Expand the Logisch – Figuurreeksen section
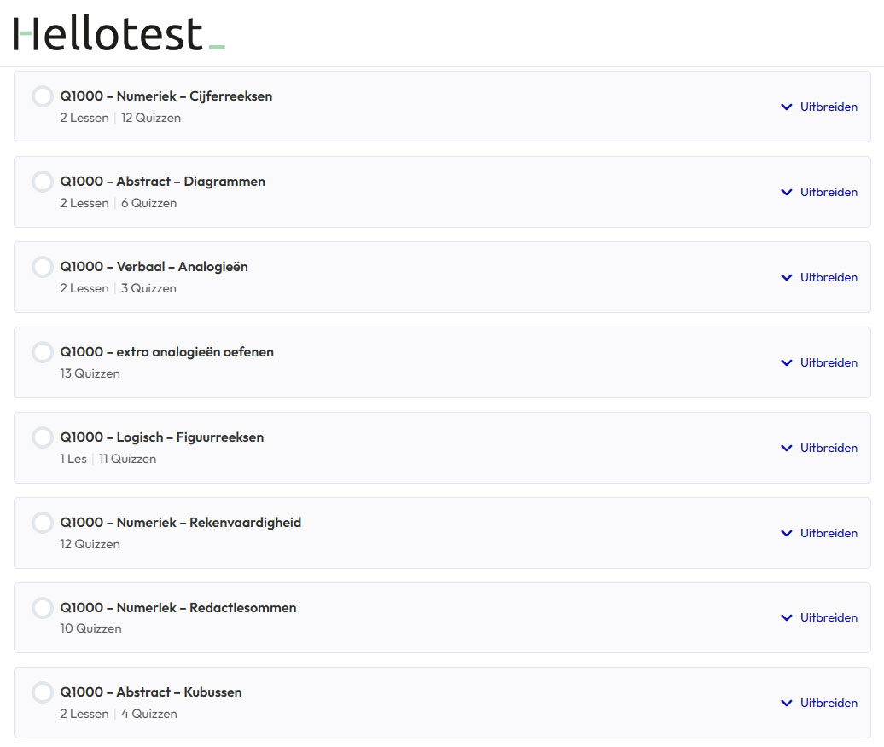The width and height of the screenshot is (884, 747). tap(819, 448)
